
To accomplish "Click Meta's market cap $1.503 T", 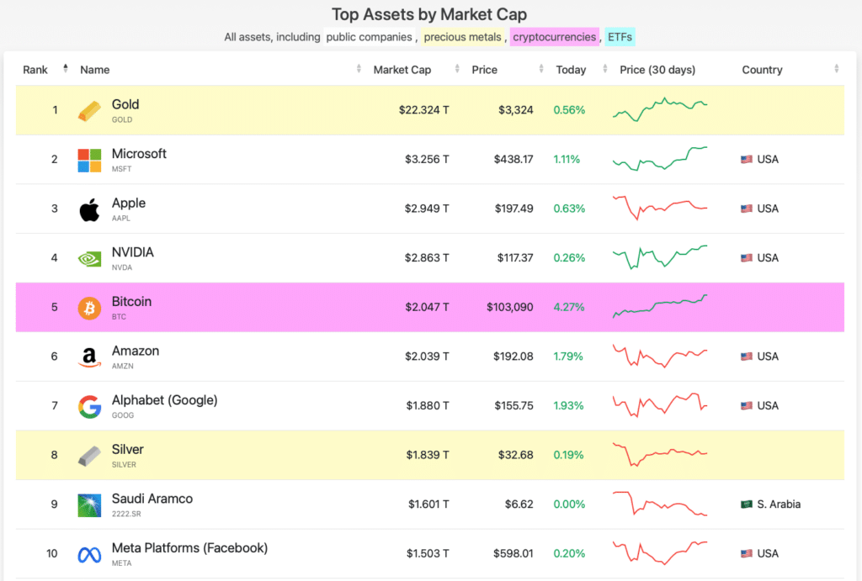I will click(428, 553).
